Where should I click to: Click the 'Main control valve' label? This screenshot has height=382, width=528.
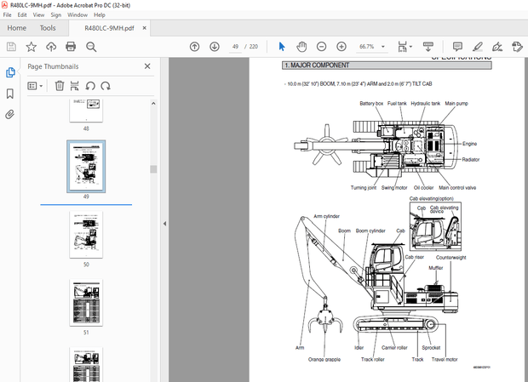click(457, 188)
